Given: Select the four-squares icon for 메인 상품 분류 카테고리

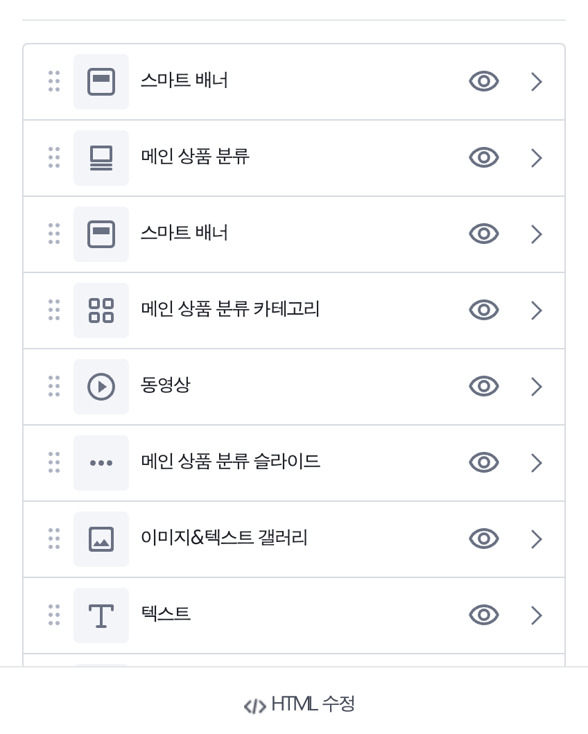Looking at the screenshot, I should pyautogui.click(x=101, y=311).
